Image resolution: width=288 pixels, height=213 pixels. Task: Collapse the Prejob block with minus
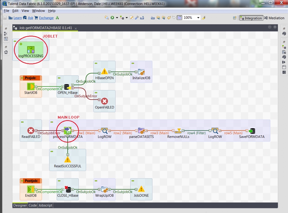[22, 78]
